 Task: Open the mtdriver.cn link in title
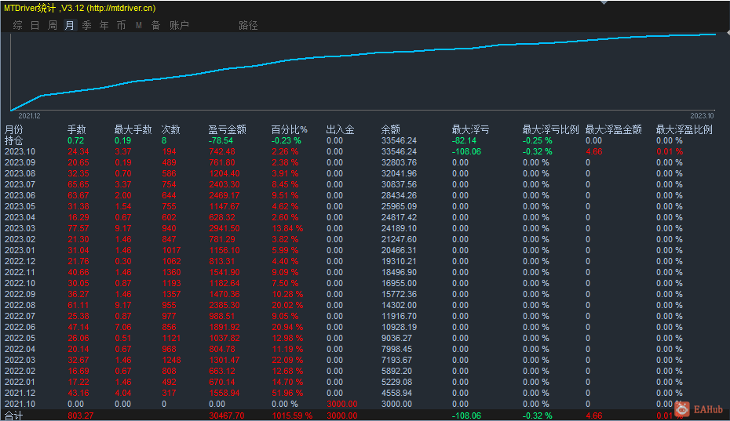click(121, 7)
